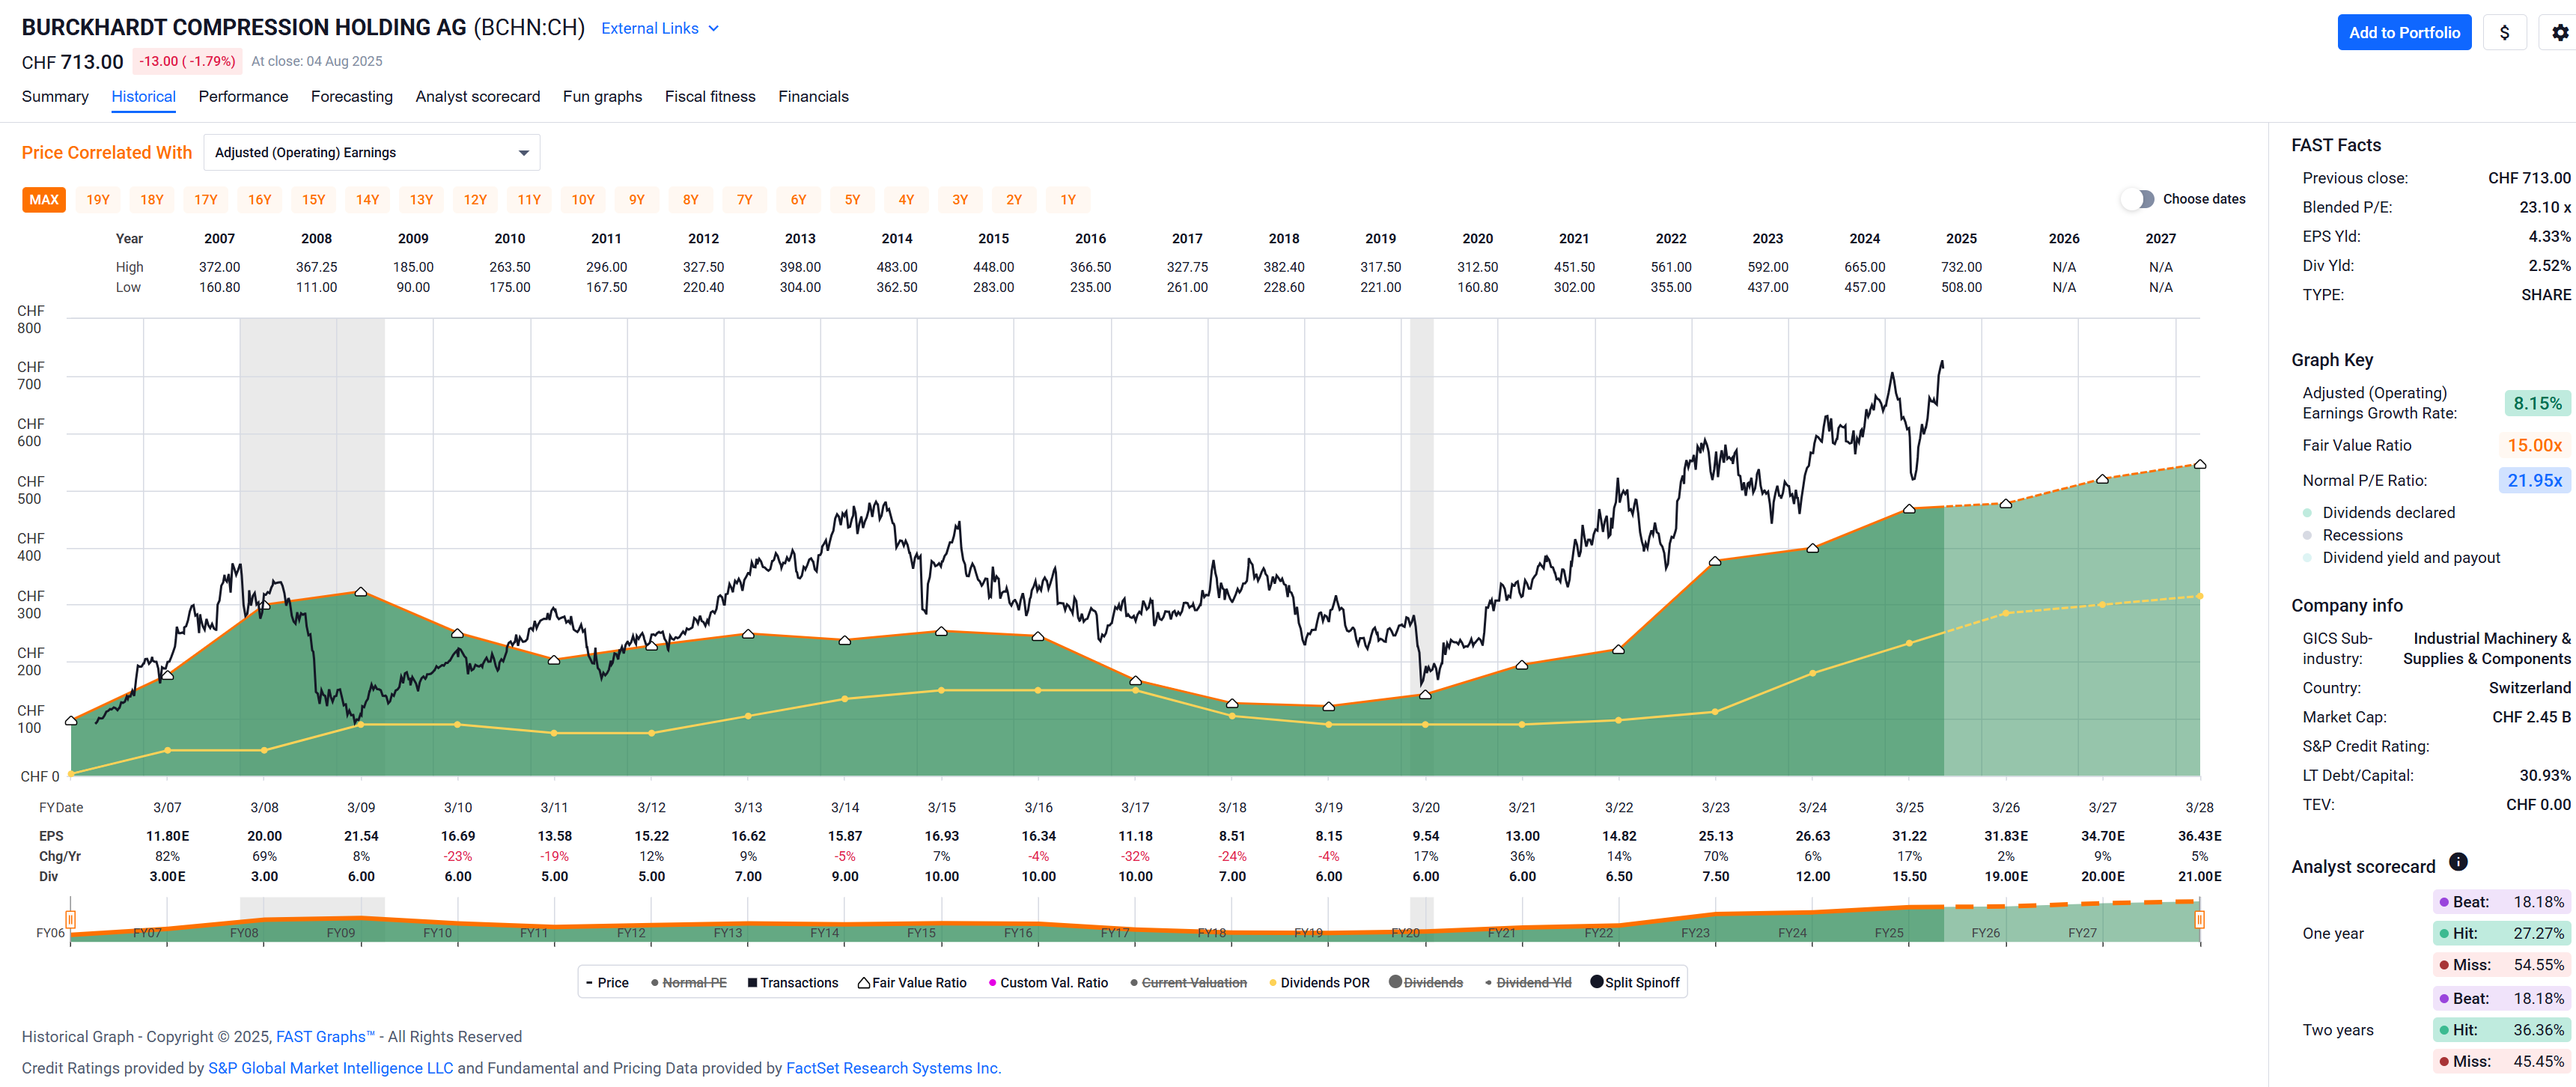Click the settings gear icon
This screenshot has width=2576, height=1087.
(x=2559, y=32)
